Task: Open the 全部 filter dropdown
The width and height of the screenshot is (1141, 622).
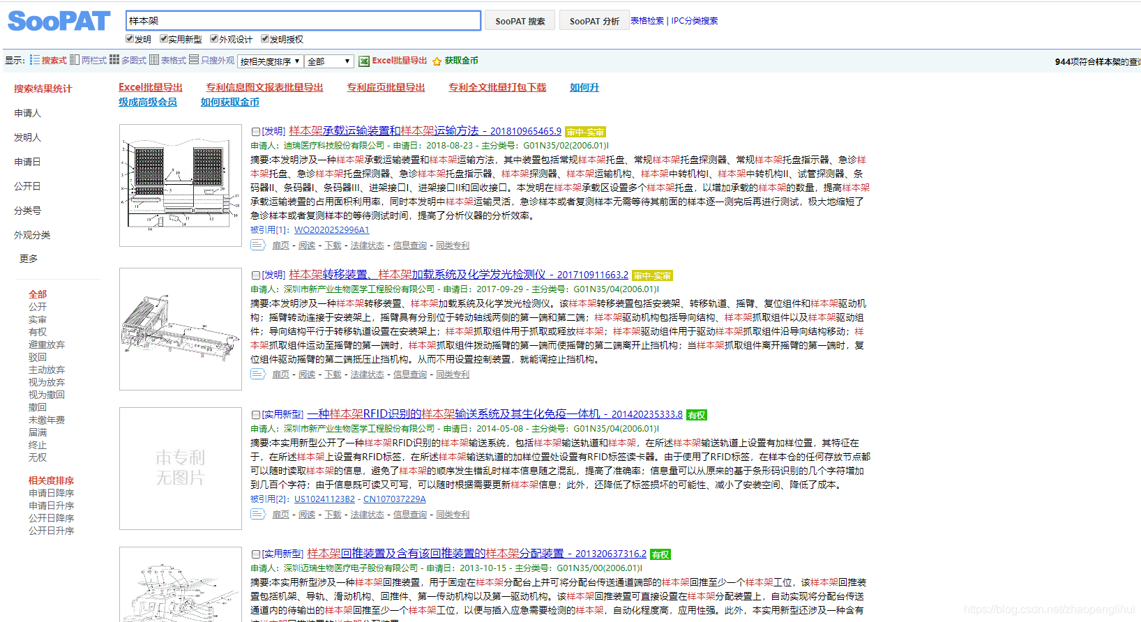Action: click(329, 61)
